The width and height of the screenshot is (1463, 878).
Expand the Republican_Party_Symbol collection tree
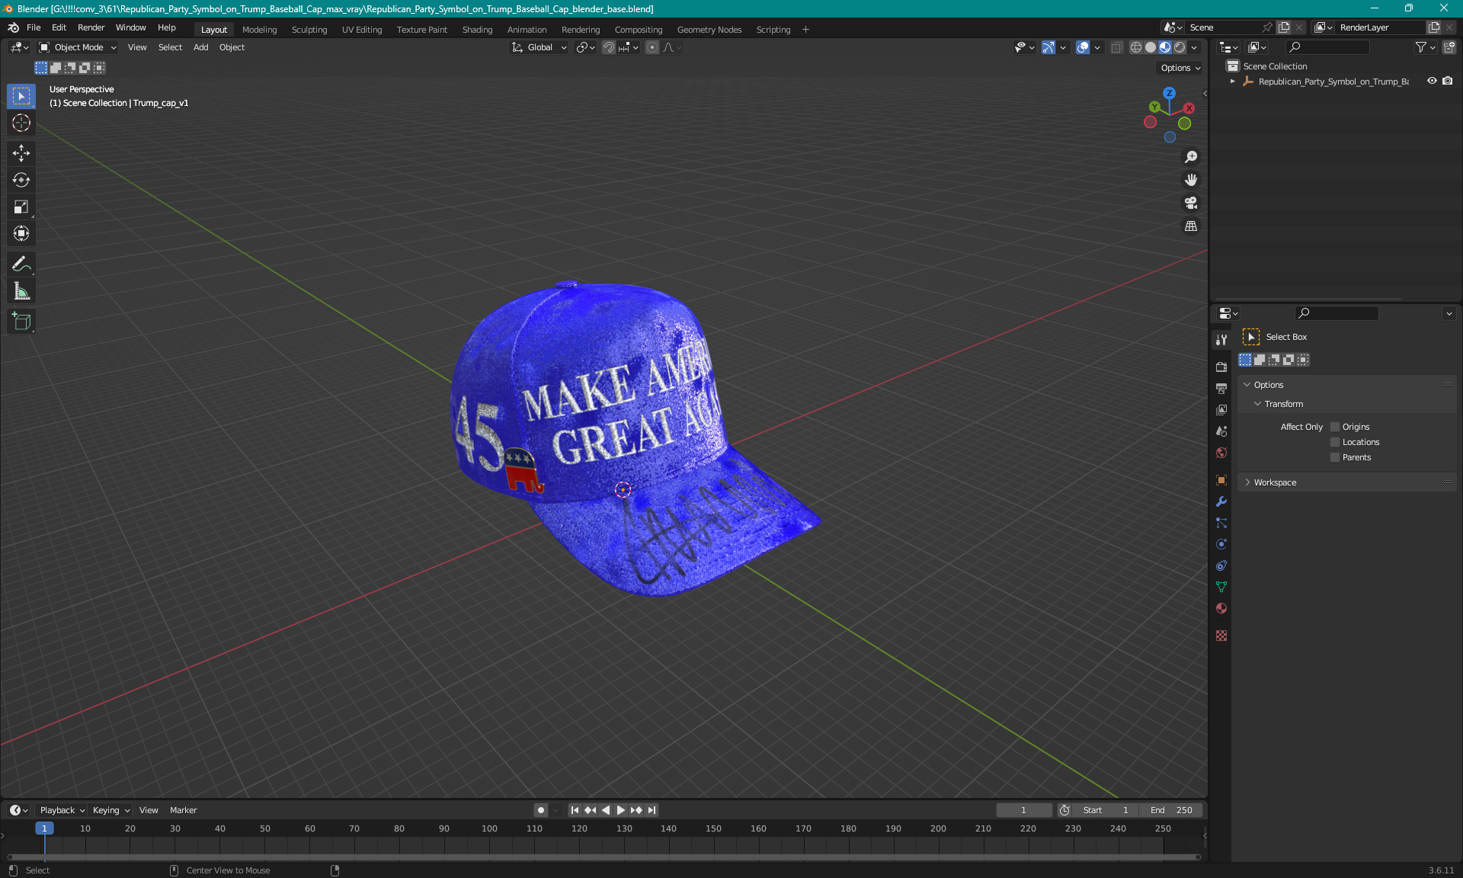coord(1232,82)
